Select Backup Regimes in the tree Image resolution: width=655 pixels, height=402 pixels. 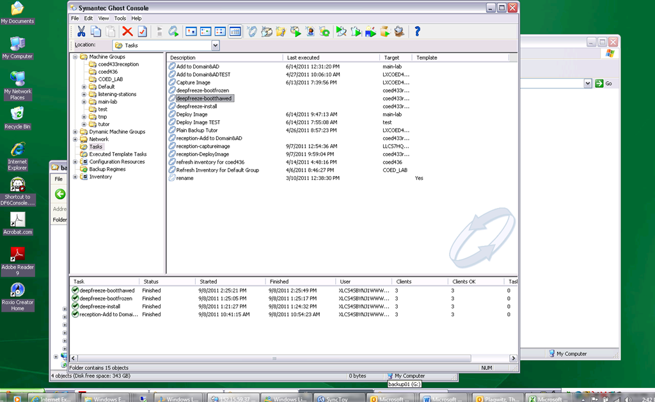click(107, 170)
